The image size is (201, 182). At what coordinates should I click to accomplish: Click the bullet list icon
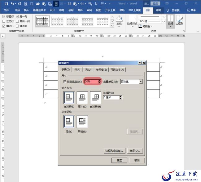102,4
